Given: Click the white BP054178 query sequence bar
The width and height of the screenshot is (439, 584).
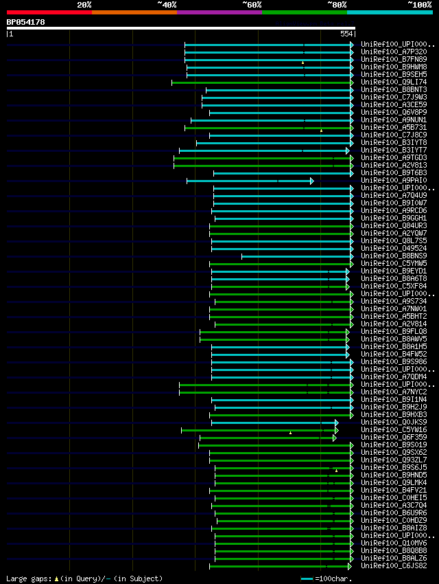Looking at the screenshot, I should (x=181, y=28).
